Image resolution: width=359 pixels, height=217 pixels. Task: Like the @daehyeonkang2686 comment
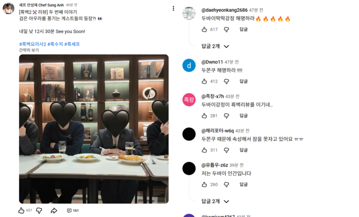(x=205, y=29)
